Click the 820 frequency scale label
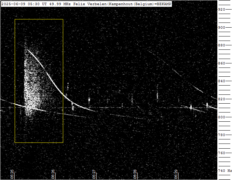 222,99
